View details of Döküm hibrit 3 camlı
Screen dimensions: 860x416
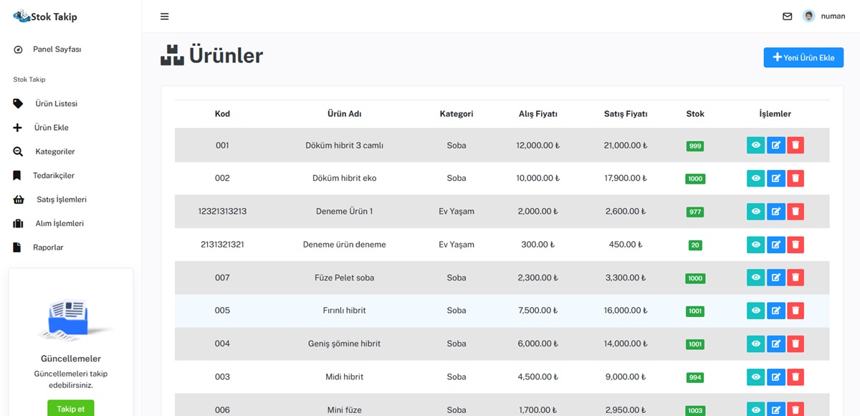755,146
